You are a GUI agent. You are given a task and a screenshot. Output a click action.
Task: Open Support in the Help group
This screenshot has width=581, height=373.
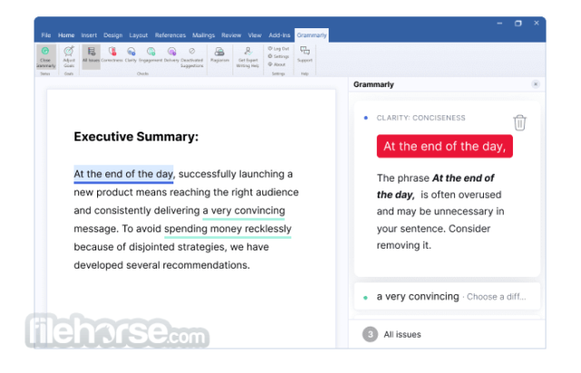[305, 54]
